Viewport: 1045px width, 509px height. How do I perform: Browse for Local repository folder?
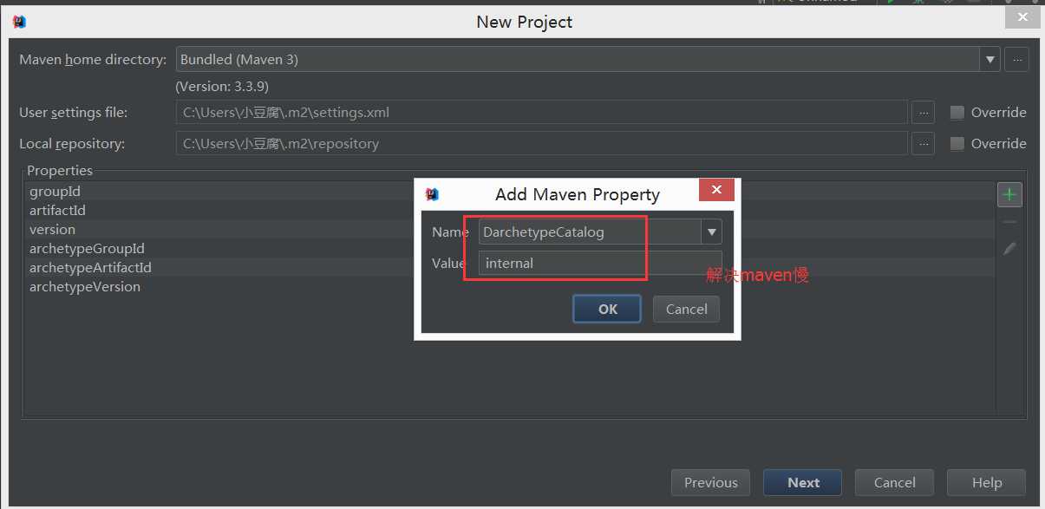[x=923, y=144]
